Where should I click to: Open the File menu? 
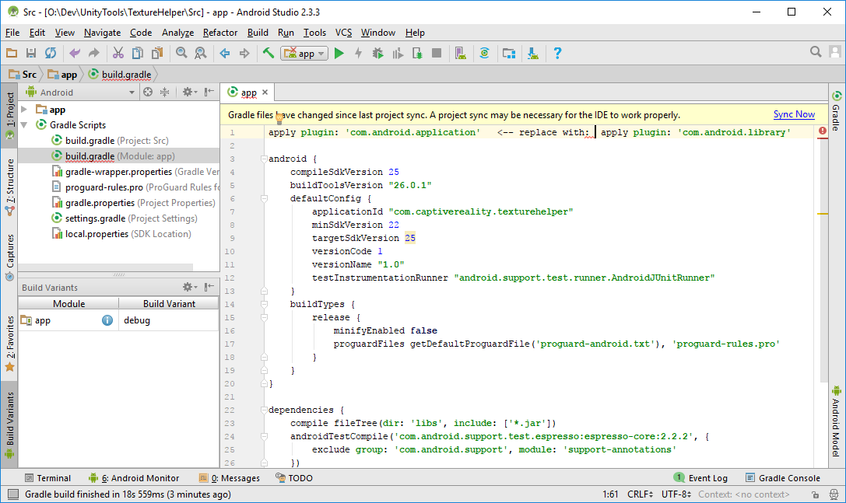click(x=12, y=33)
